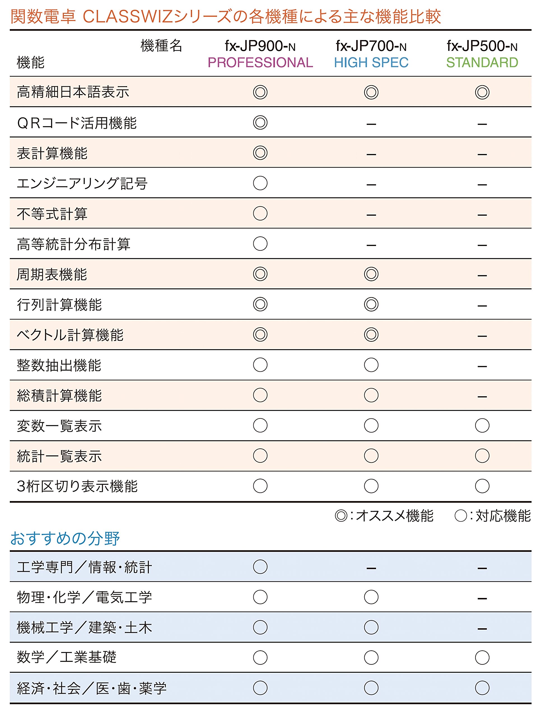Click fx-JP700-N circle in 物理・化学／電気工学 row

coord(371,597)
